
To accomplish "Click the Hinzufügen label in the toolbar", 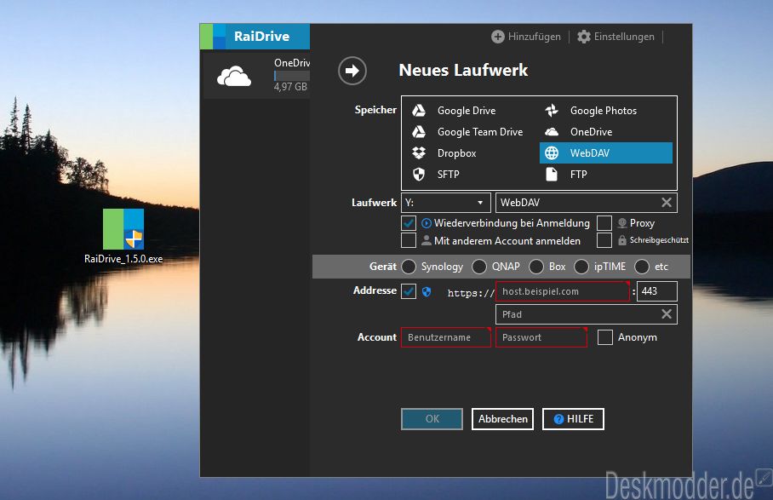I will 535,37.
